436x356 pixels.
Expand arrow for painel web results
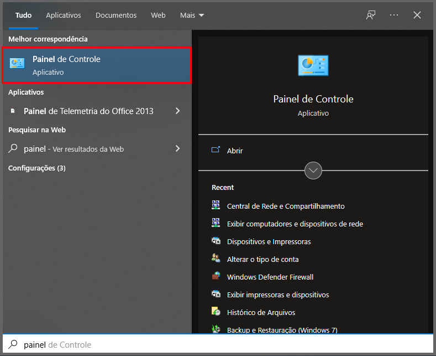[x=178, y=148]
